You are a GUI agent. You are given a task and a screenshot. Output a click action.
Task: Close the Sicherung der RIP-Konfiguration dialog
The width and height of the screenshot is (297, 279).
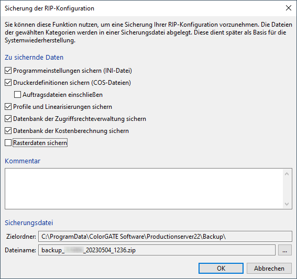pyautogui.click(x=289, y=8)
